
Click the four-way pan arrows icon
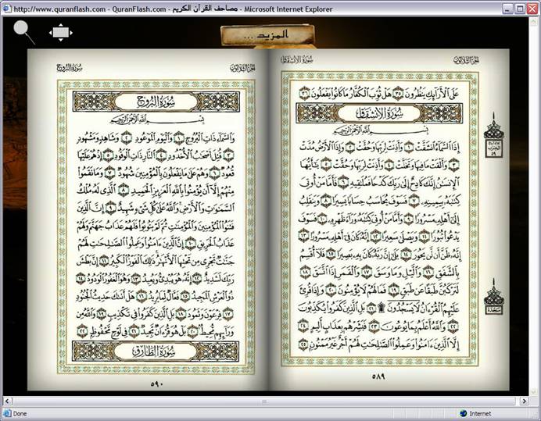pos(61,32)
